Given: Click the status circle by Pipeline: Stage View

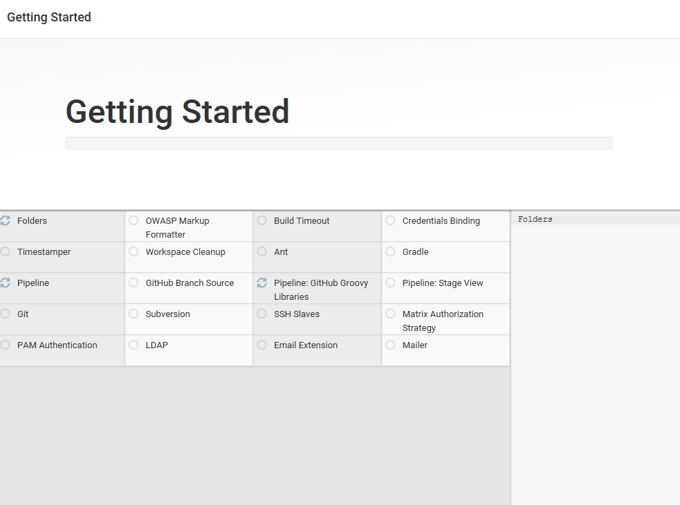Looking at the screenshot, I should (390, 283).
